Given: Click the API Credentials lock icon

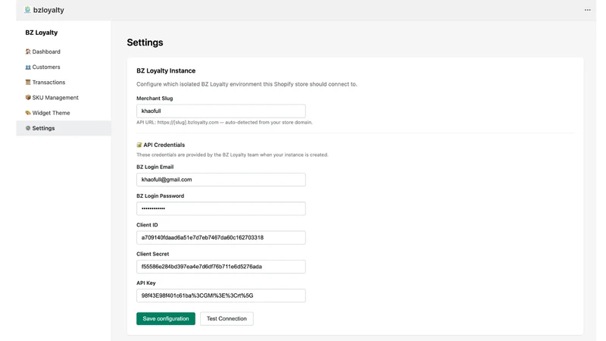Looking at the screenshot, I should click(139, 145).
